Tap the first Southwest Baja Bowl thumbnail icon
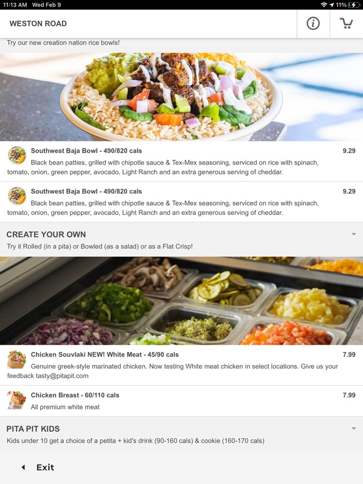Screen dimensions: 363x484 tap(17, 155)
